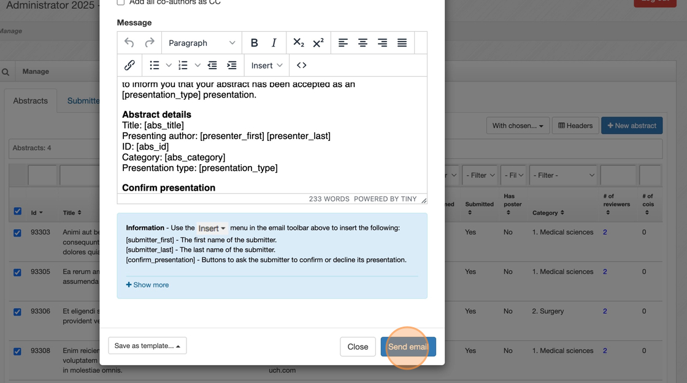Sort table by Has poster column
Image resolution: width=687 pixels, height=383 pixels.
(x=509, y=213)
